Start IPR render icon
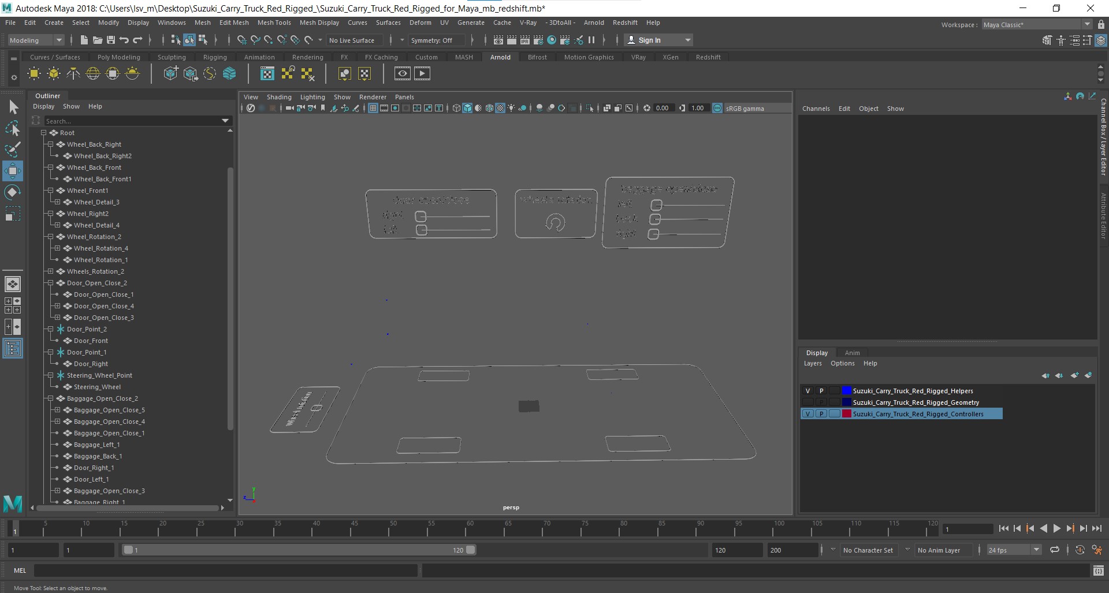This screenshot has height=593, width=1109. click(x=525, y=40)
